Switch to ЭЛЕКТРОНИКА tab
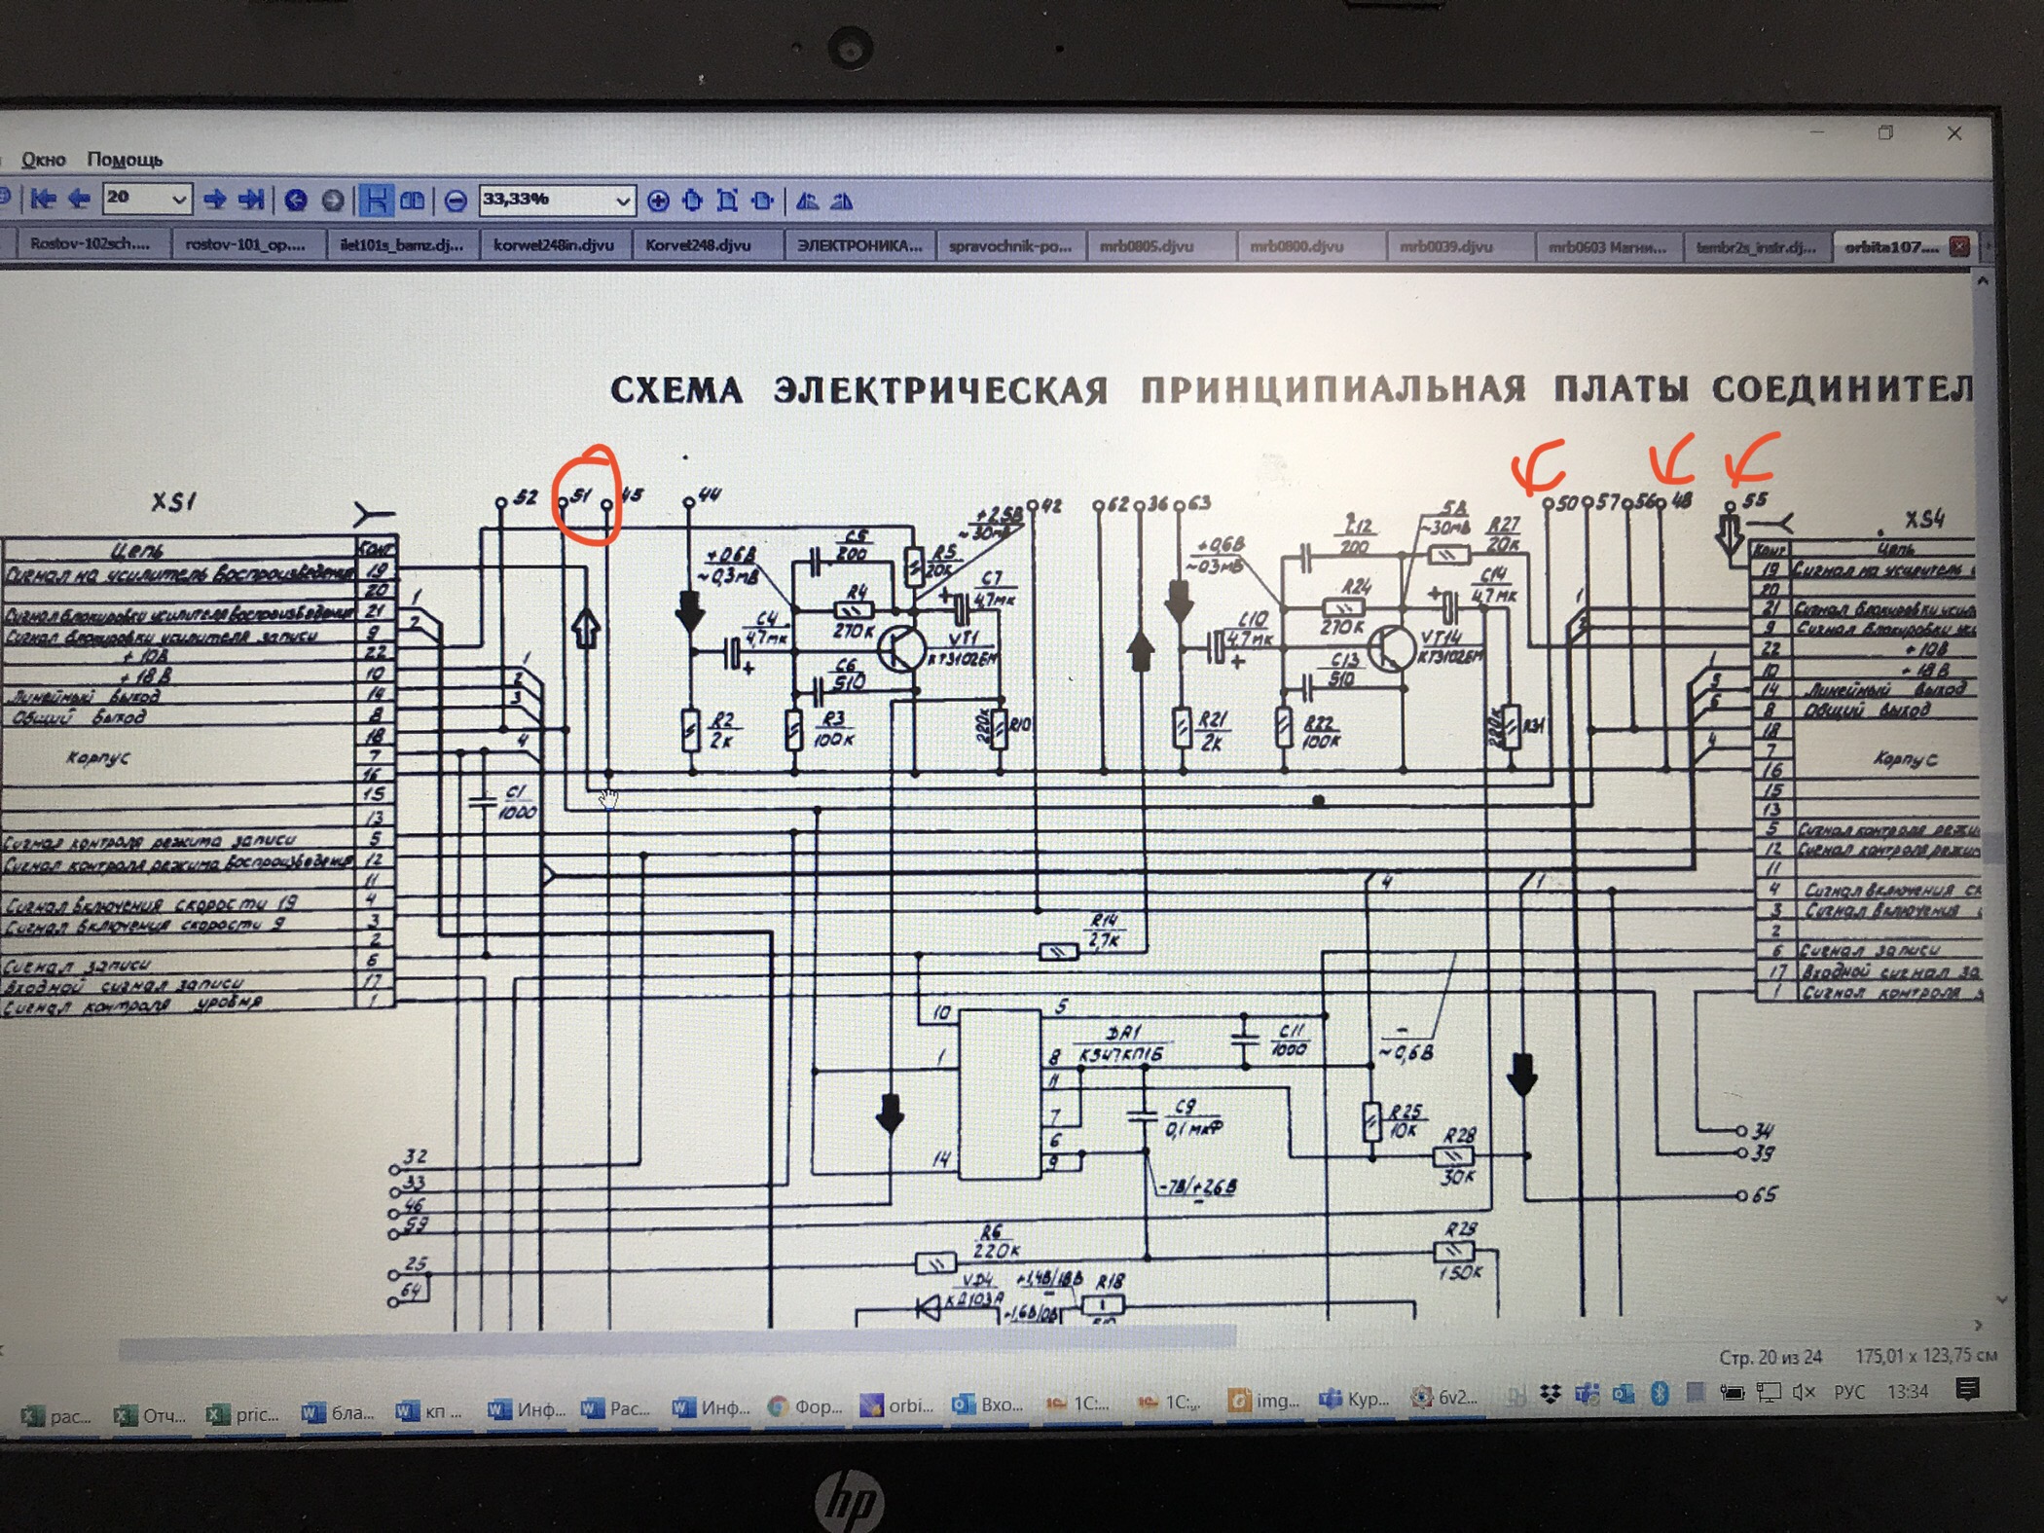 click(858, 246)
